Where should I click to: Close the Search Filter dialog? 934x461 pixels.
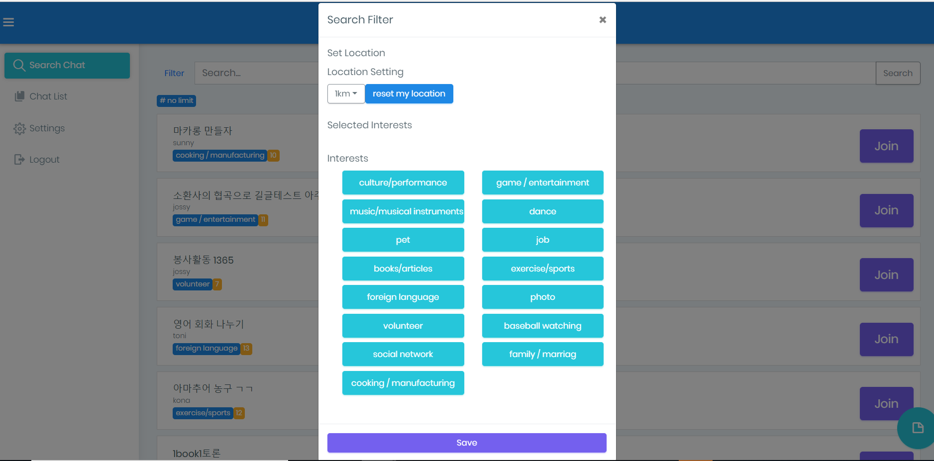(603, 20)
